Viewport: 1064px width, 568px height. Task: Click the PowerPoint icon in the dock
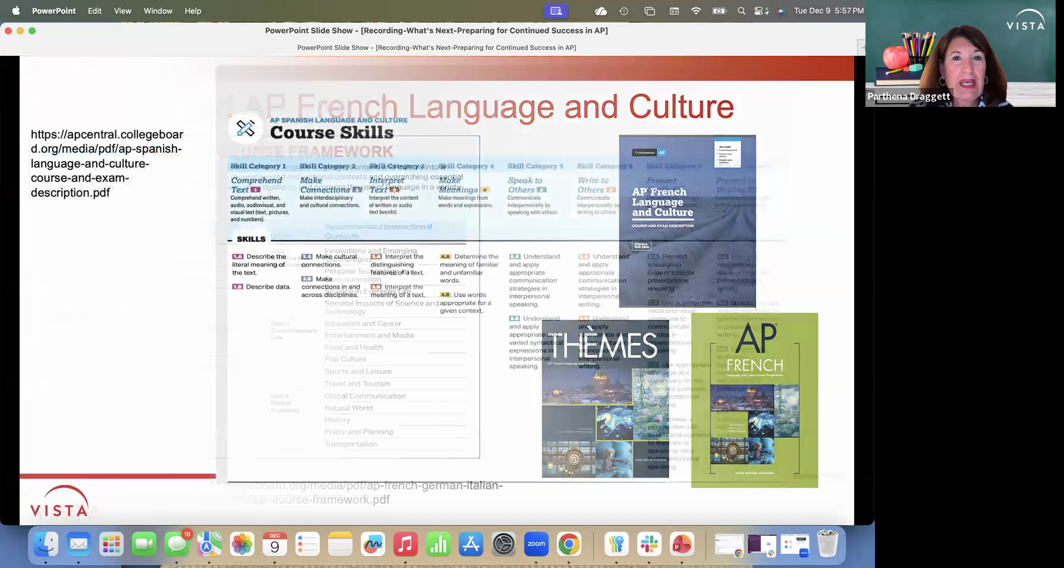pyautogui.click(x=682, y=544)
